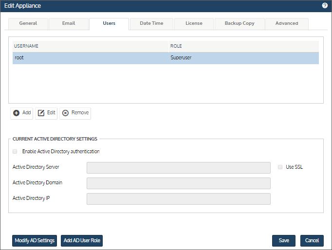Switch to the Email tab

click(69, 23)
